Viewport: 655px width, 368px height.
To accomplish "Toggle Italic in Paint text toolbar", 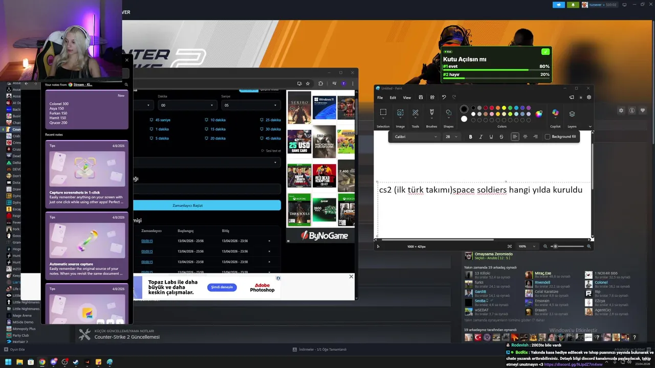I will coord(481,136).
